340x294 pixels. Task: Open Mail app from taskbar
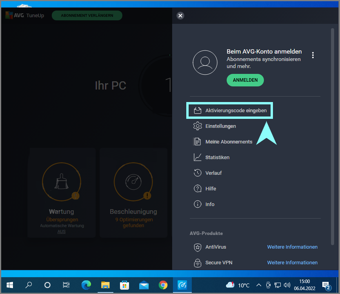click(144, 285)
